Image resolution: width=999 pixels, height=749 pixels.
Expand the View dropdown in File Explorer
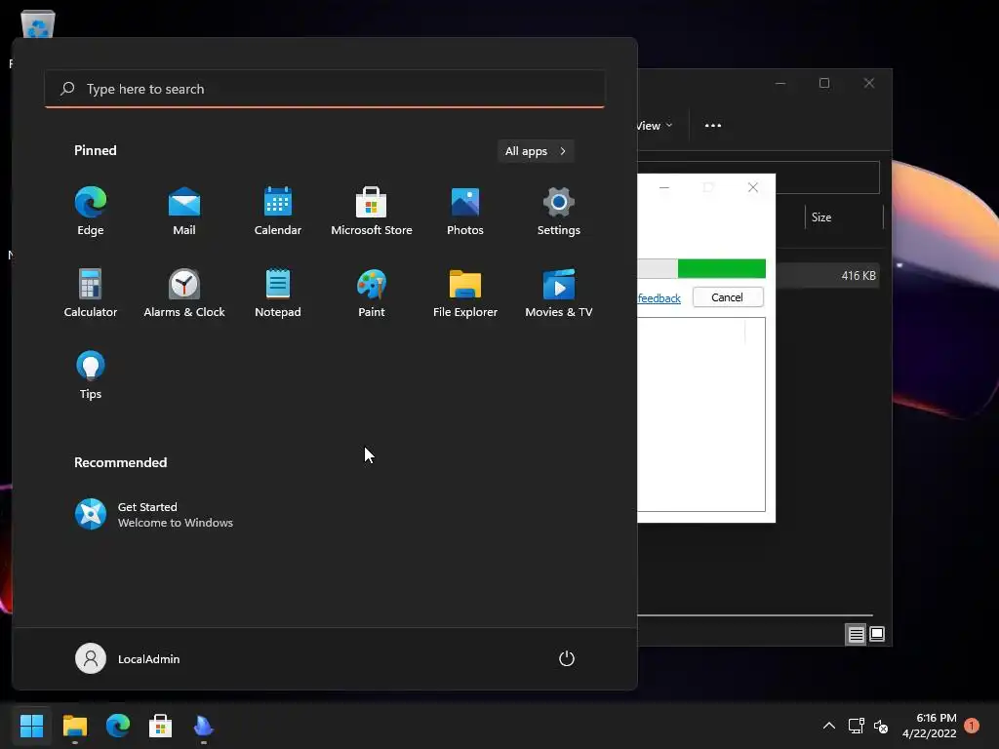point(655,126)
